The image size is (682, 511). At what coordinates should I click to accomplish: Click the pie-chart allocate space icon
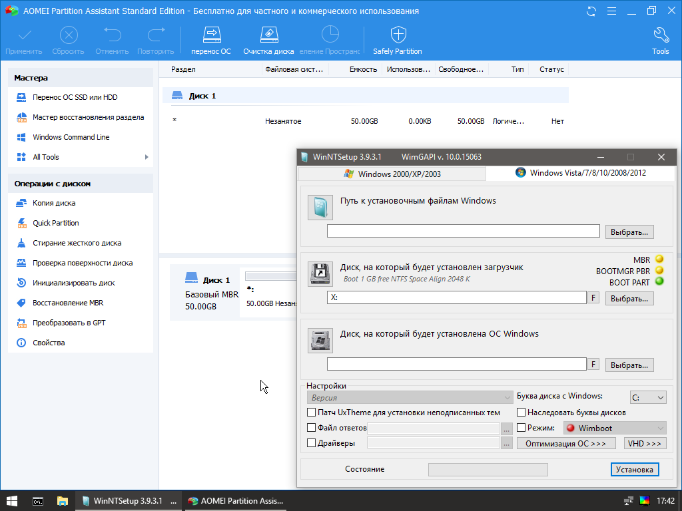pyautogui.click(x=330, y=35)
